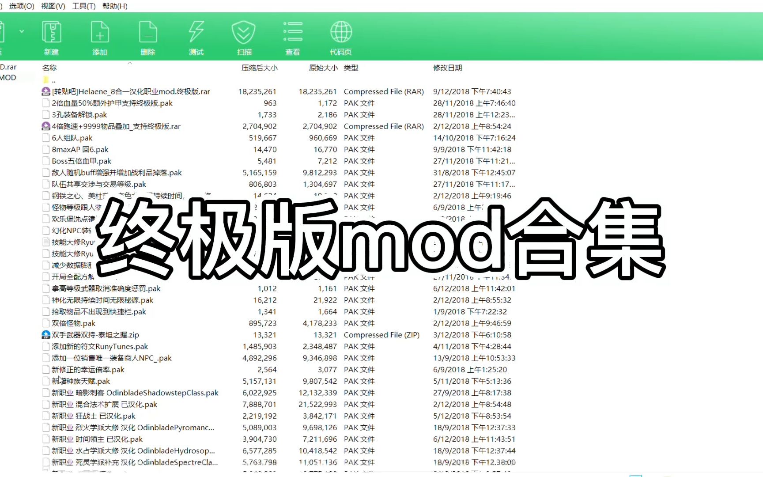
Task: Run the 测试 (Test) archive tool
Action: coord(196,38)
